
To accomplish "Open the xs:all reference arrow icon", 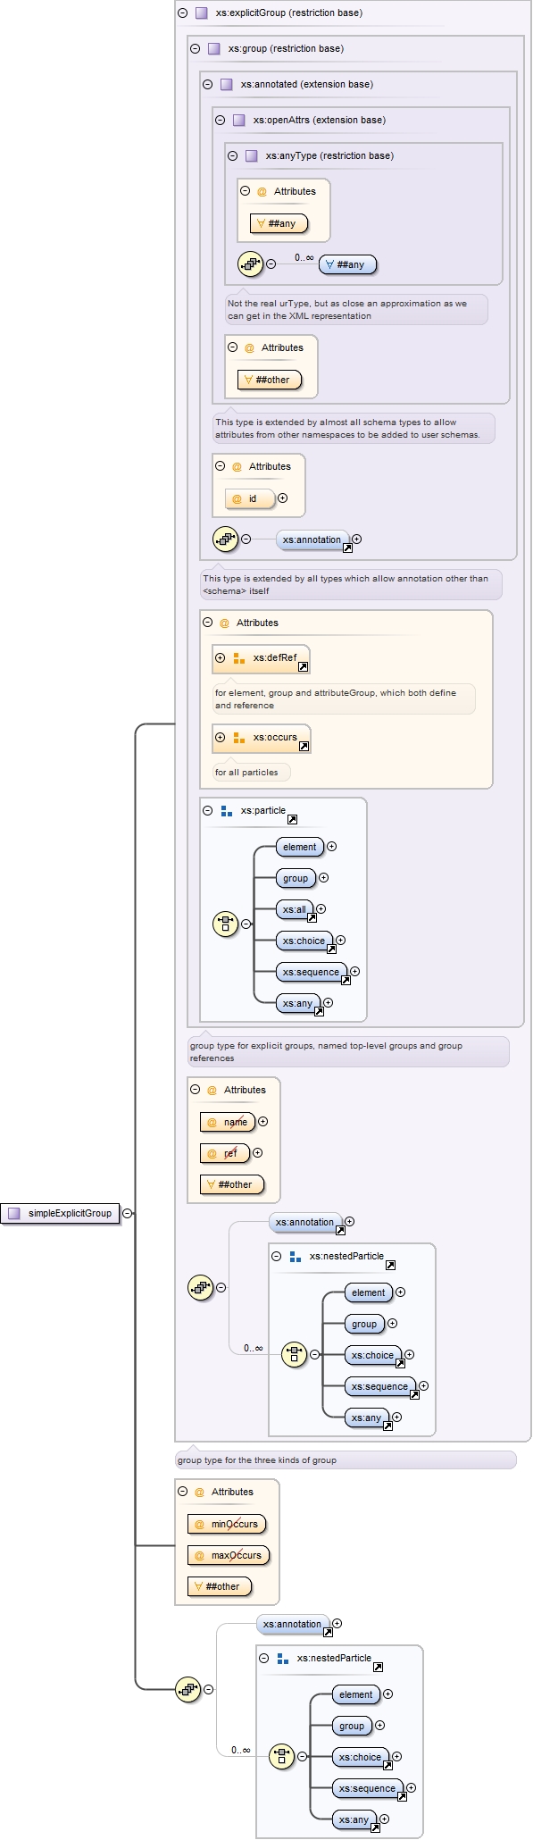I will (x=312, y=917).
